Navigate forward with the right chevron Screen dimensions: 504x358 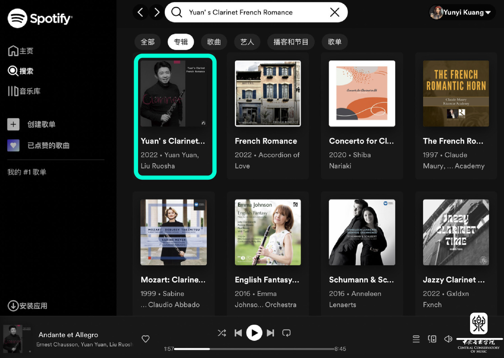coord(157,12)
